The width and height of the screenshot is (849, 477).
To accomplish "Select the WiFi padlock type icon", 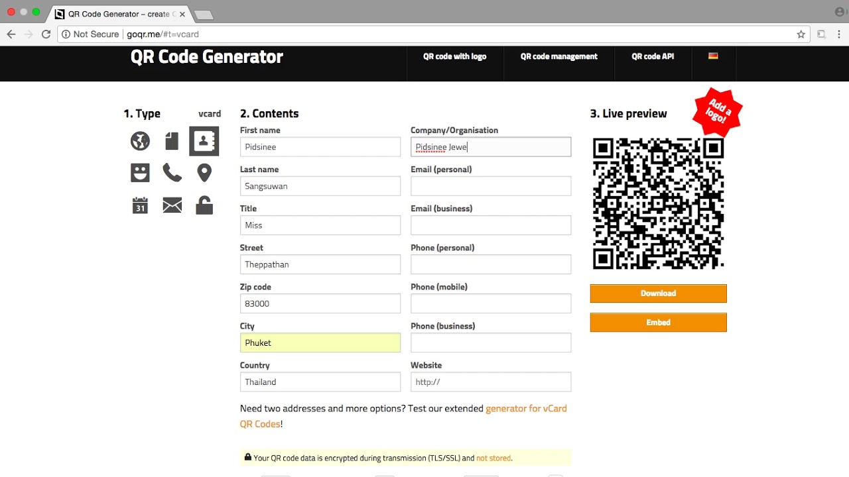I will (204, 205).
